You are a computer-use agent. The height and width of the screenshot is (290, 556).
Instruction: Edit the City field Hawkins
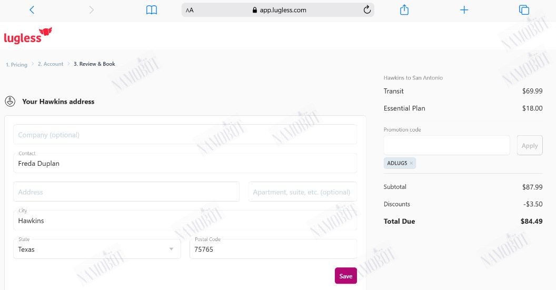point(185,220)
